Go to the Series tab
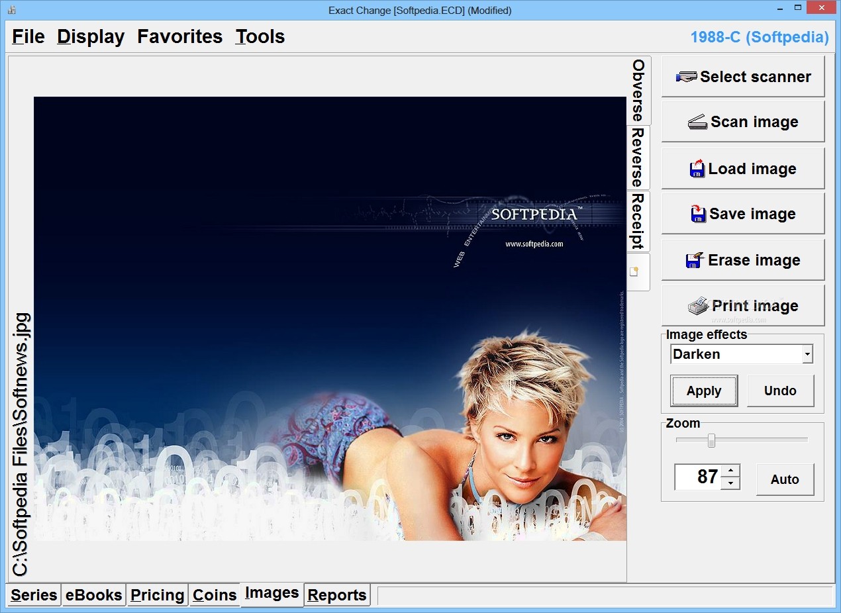Screen dimensions: 841x613 pos(34,595)
